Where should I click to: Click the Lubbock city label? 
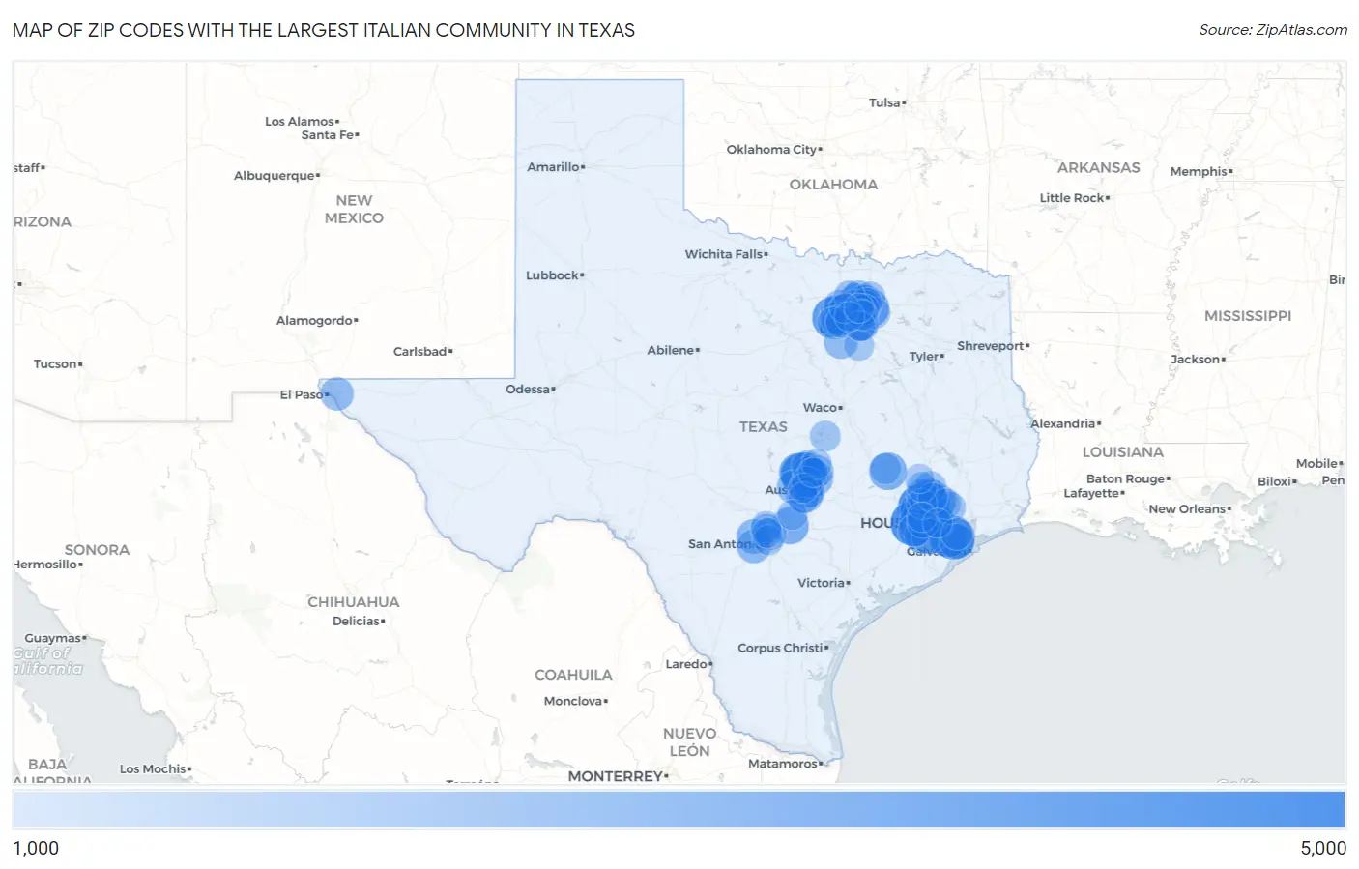[552, 275]
